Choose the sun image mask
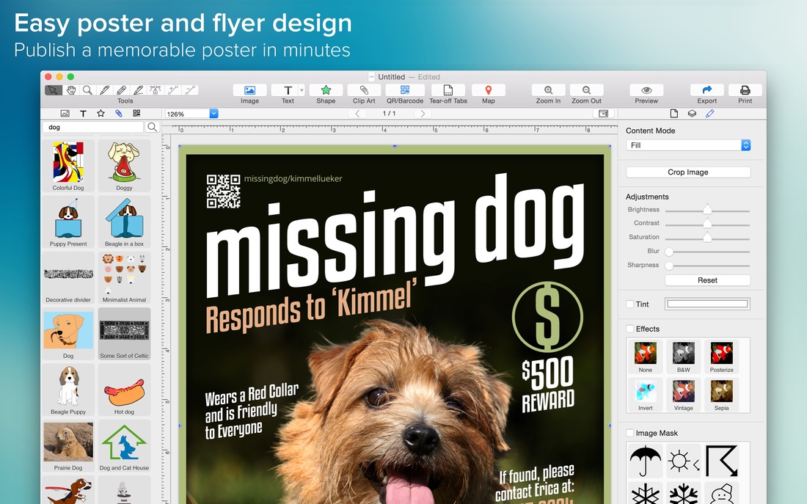Screen dimensions: 807x504 684,461
